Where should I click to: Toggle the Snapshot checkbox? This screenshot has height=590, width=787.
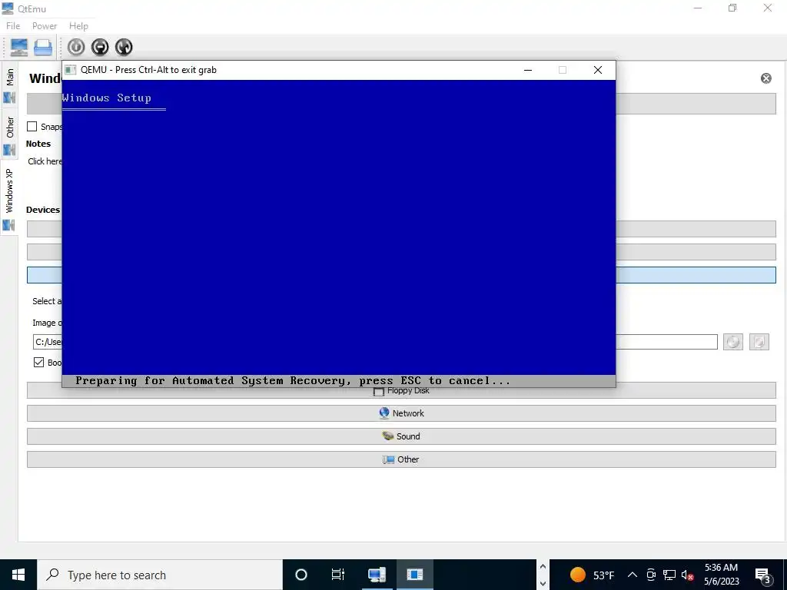pyautogui.click(x=32, y=127)
